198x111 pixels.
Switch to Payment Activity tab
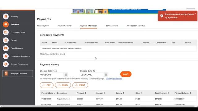click(65, 26)
